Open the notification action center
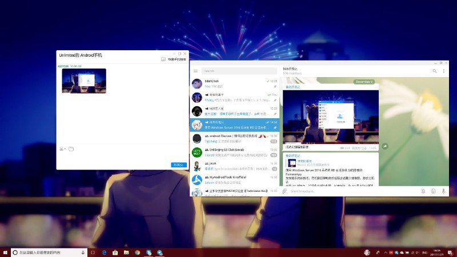457x257 pixels. tap(451, 252)
